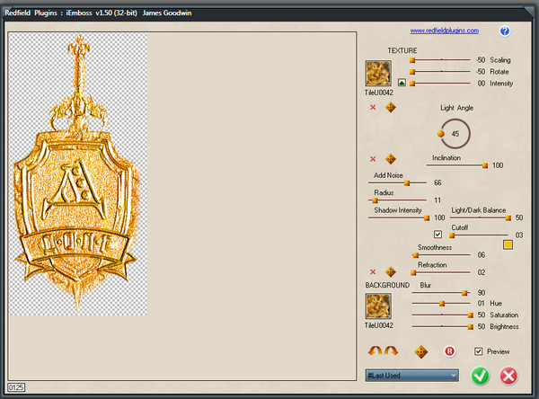Apply effect with the green checkmark button
539x399 pixels.
(x=481, y=376)
